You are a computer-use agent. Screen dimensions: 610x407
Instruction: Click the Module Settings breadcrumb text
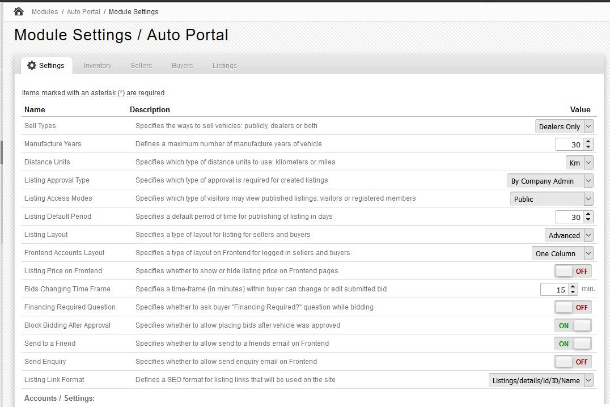[x=133, y=12]
